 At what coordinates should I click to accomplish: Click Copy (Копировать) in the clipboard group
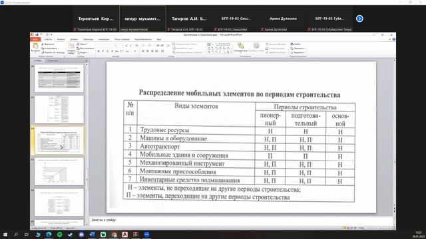50,48
